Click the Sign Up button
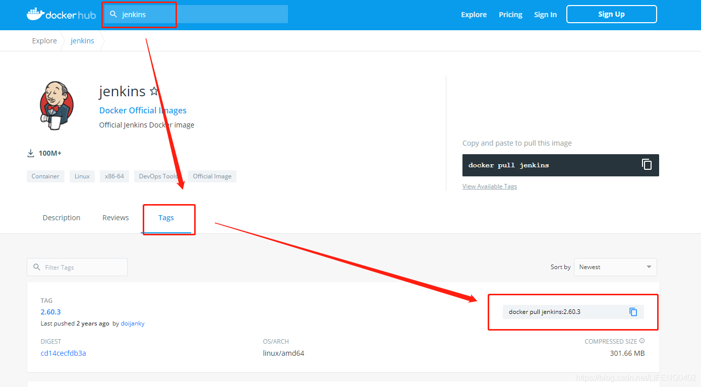The width and height of the screenshot is (701, 387). click(612, 14)
